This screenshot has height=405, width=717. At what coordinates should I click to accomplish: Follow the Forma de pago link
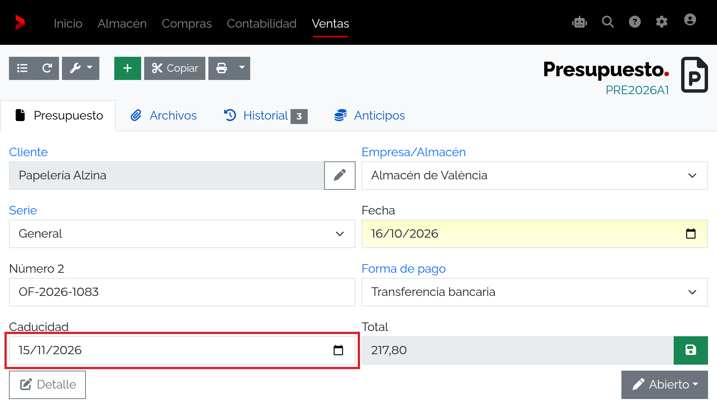click(404, 269)
